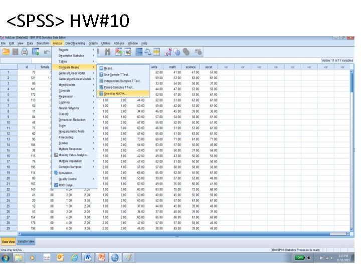The width and height of the screenshot is (361, 270).
Task: Click the Split File toolbar icon
Action: coord(139,52)
